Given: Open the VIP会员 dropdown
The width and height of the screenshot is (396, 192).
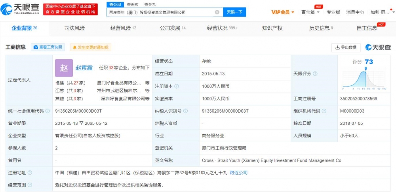Looking at the screenshot, I should pos(283,12).
